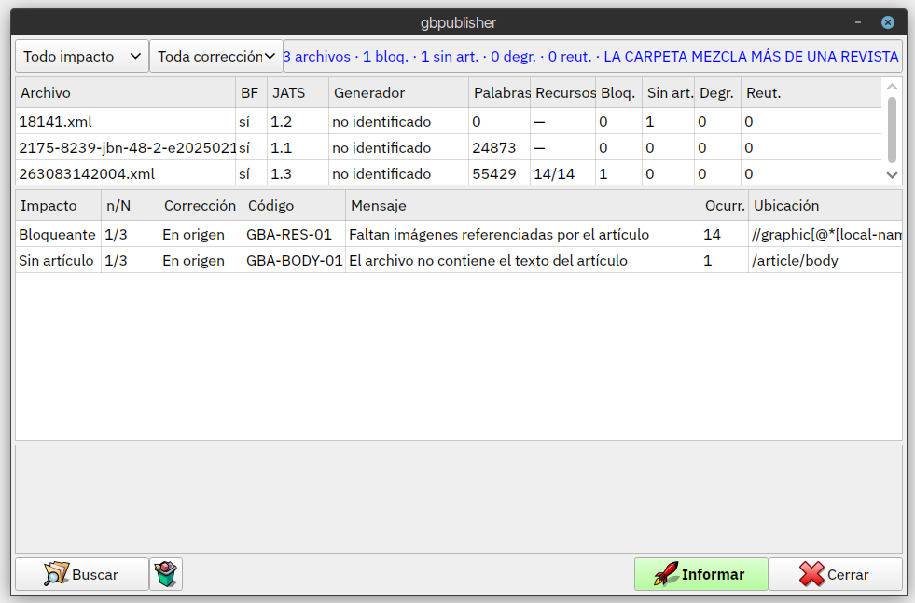Select the 'Sin artículo' issue row
Viewport: 915px width, 603px height.
pos(459,261)
